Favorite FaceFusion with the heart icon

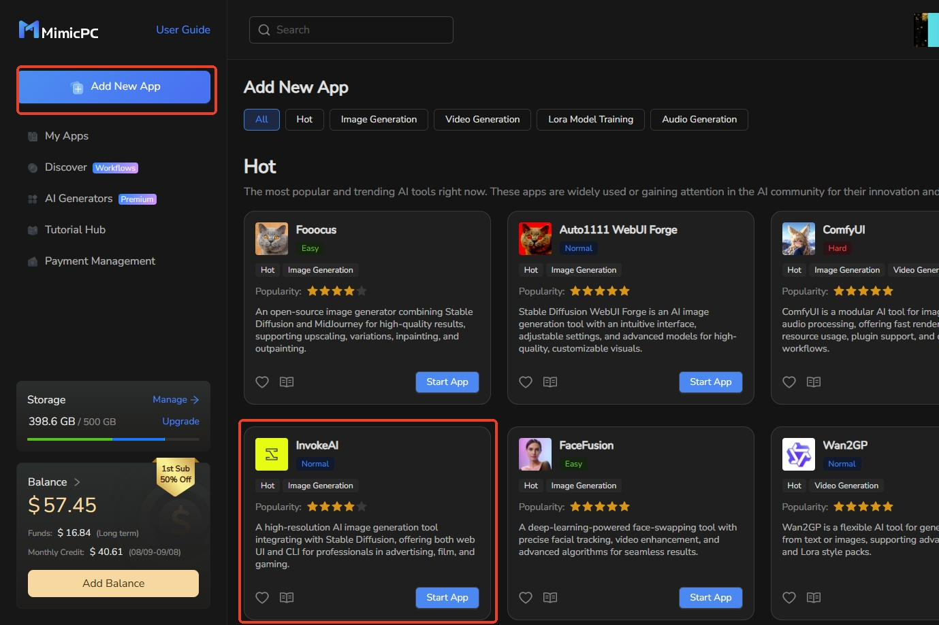pyautogui.click(x=526, y=598)
